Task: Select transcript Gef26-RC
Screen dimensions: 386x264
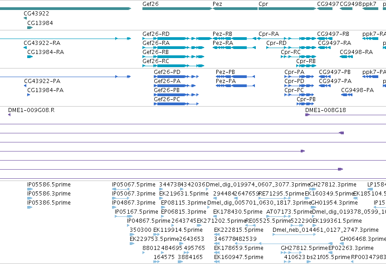Action: coord(173,66)
